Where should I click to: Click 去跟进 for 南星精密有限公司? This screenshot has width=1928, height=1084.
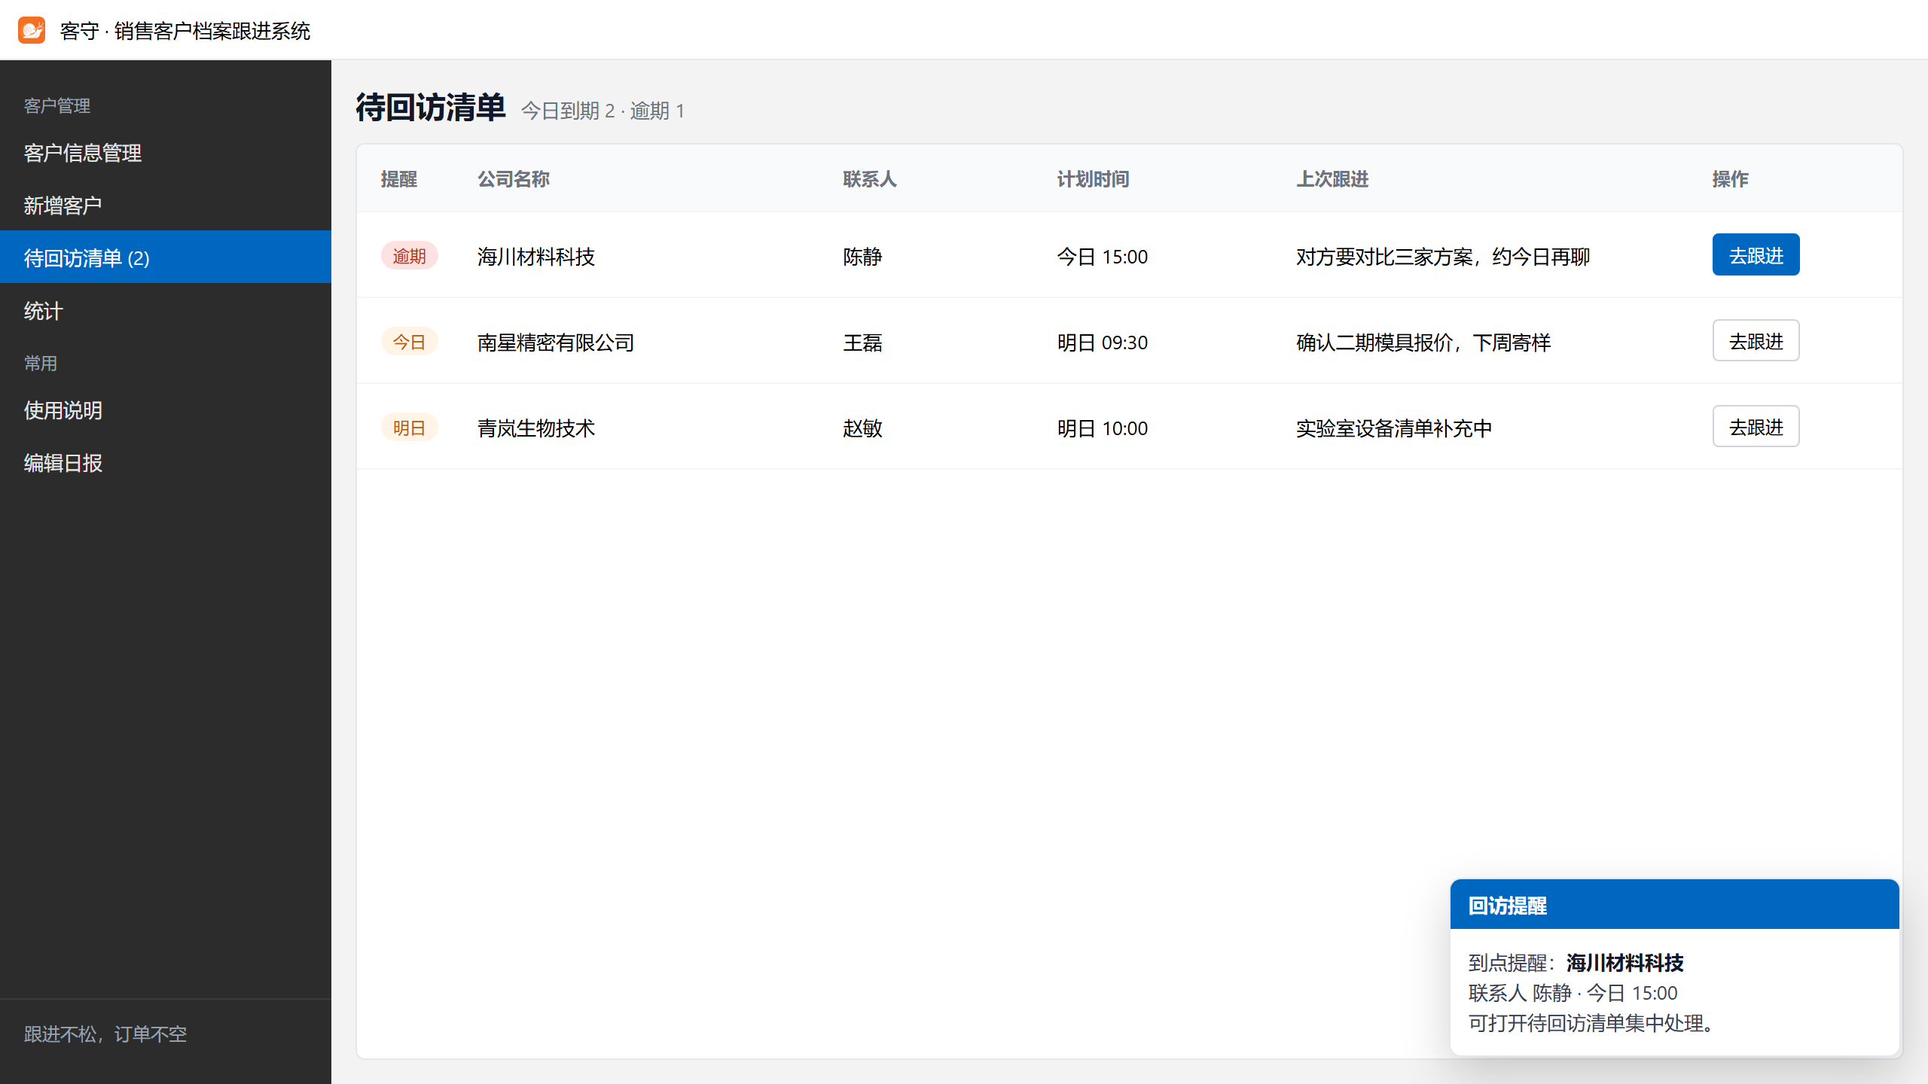1756,341
